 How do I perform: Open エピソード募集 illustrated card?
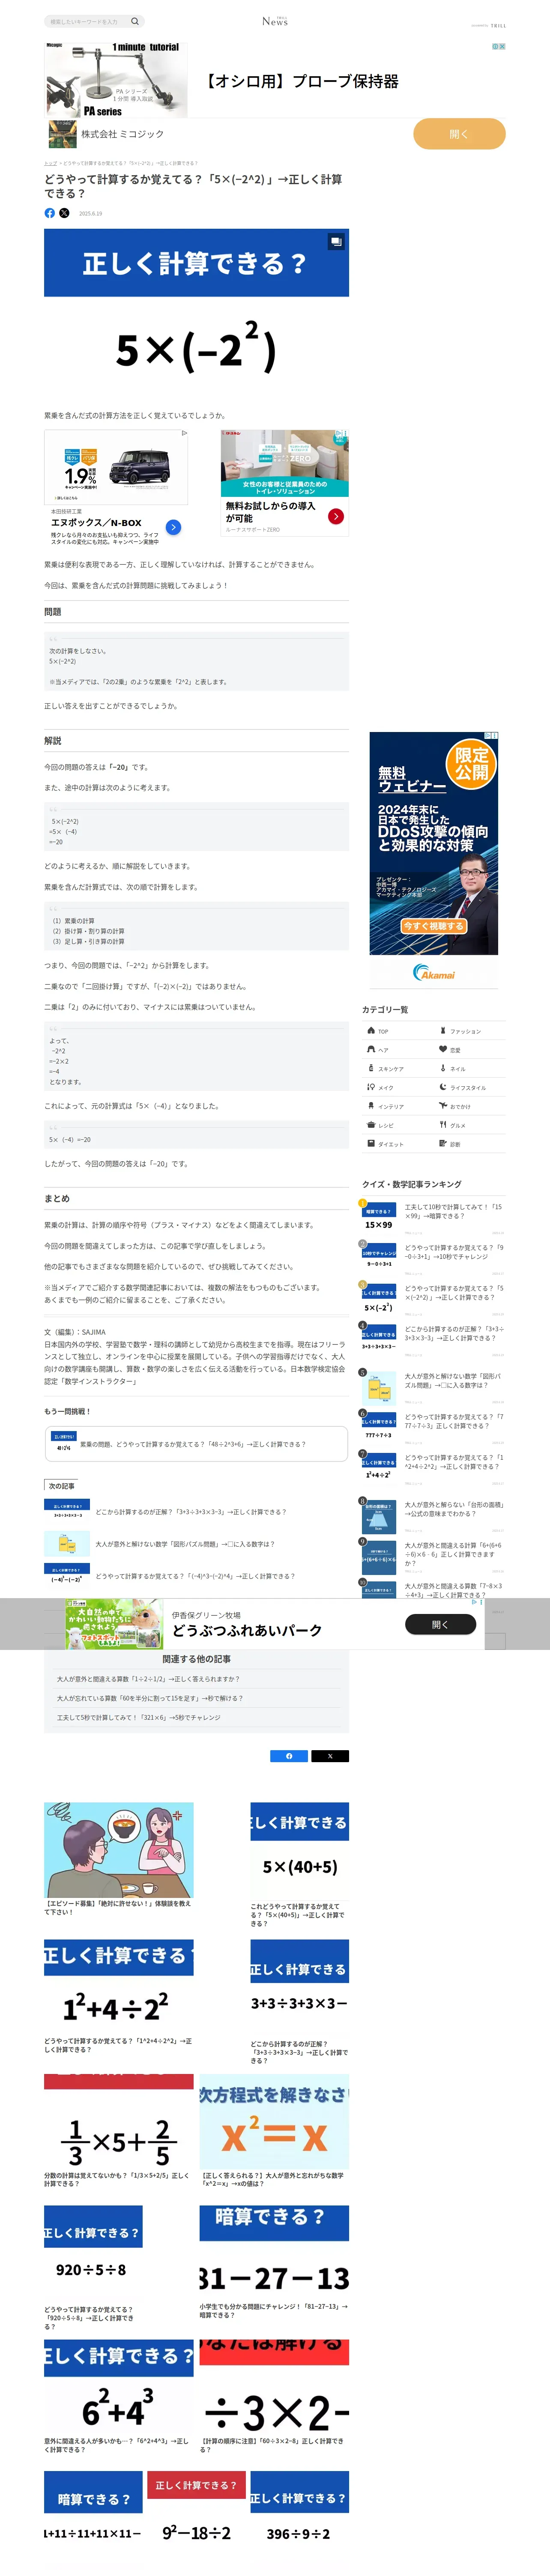tap(119, 1860)
